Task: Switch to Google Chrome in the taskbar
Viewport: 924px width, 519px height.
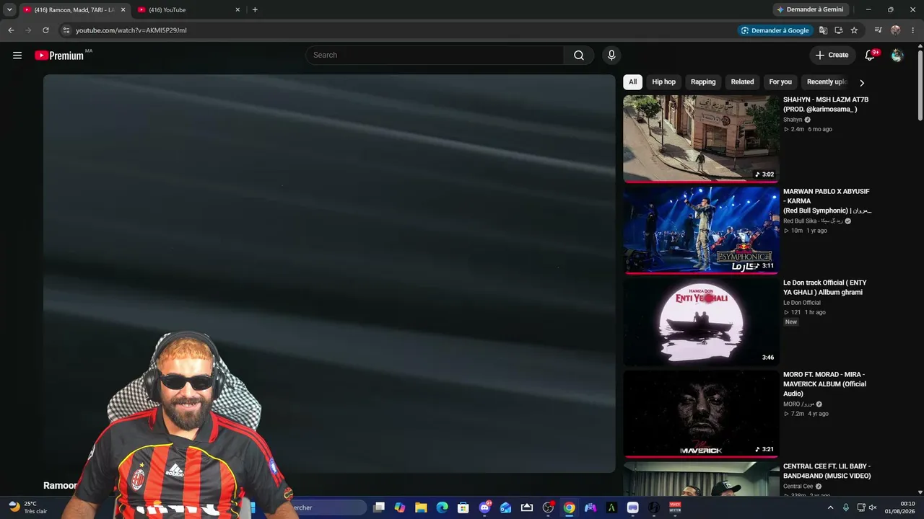Action: pos(570,507)
